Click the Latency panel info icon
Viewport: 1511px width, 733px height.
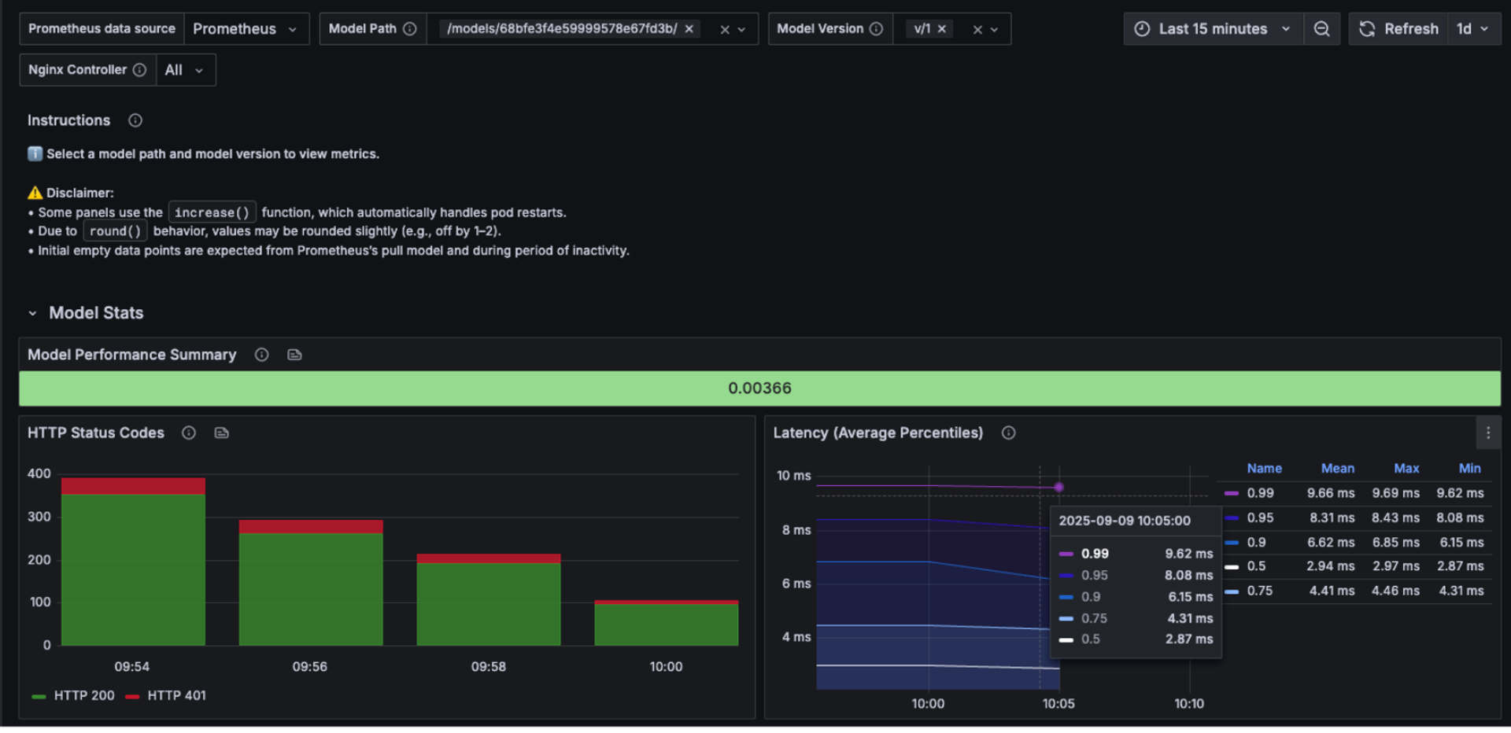(1008, 433)
